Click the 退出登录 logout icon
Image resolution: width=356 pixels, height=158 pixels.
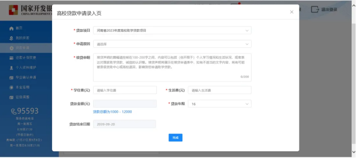click(x=315, y=10)
